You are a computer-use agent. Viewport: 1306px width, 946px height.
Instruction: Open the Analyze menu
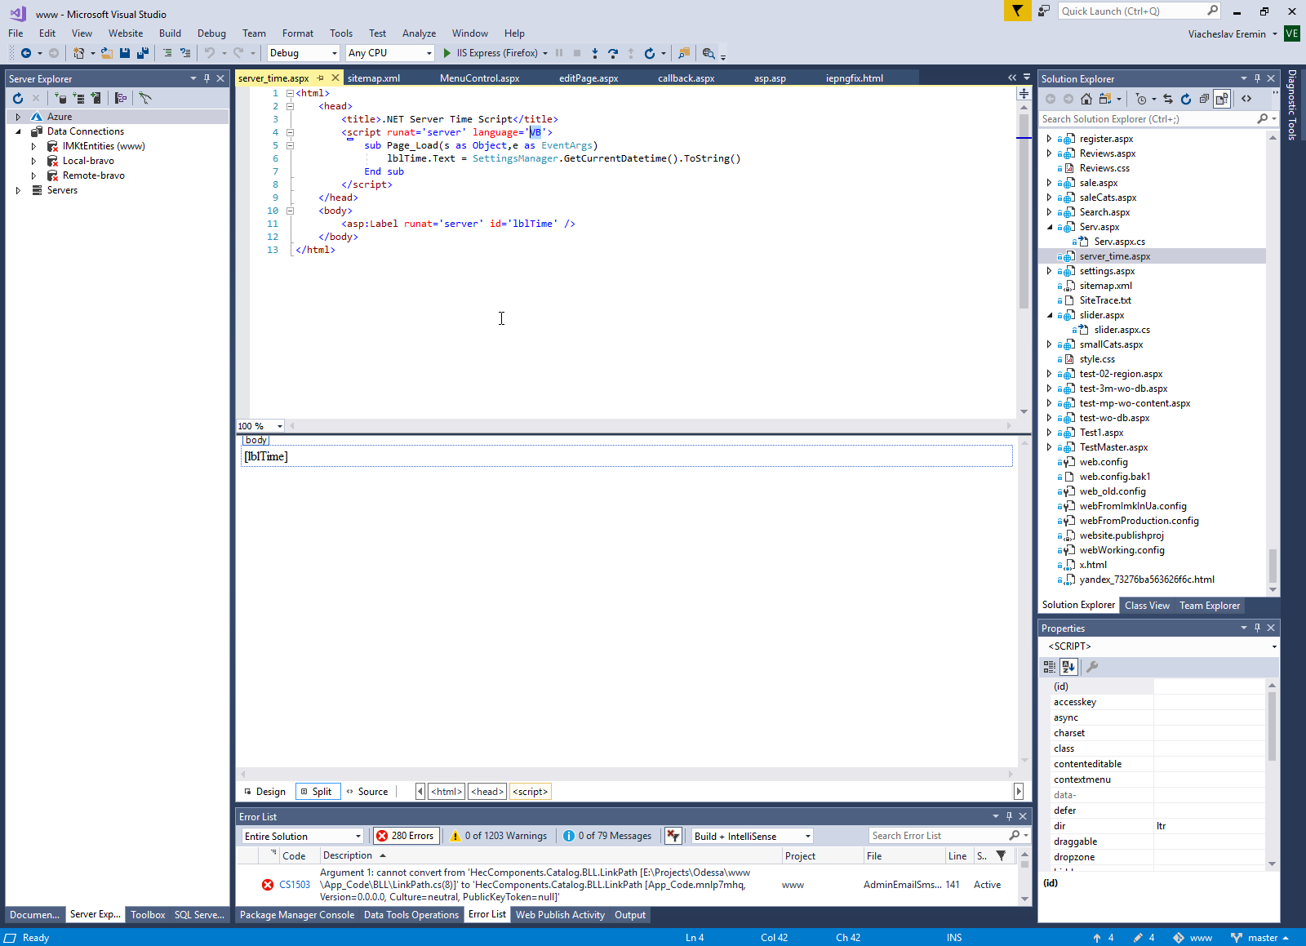(419, 33)
